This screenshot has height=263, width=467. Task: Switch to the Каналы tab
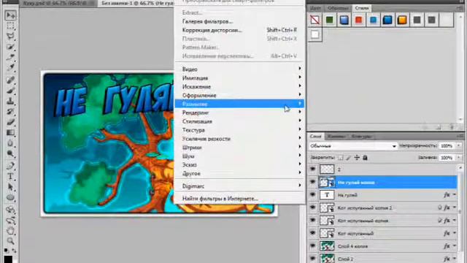pyautogui.click(x=336, y=137)
